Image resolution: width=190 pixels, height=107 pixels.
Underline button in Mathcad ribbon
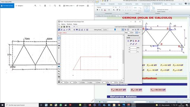(102, 10)
